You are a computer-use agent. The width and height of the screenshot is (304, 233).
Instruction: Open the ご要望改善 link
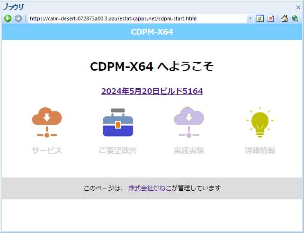tap(118, 150)
